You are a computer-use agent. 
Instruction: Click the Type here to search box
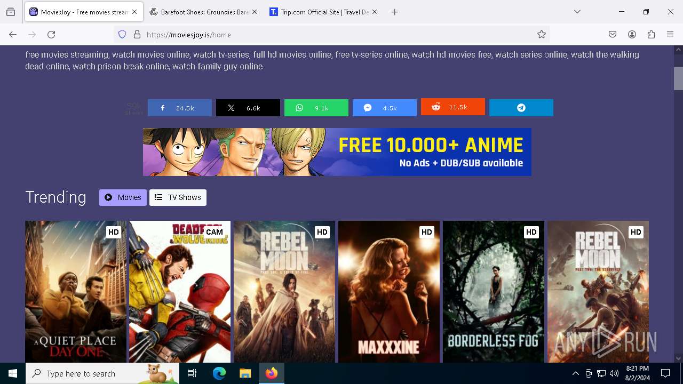102,373
